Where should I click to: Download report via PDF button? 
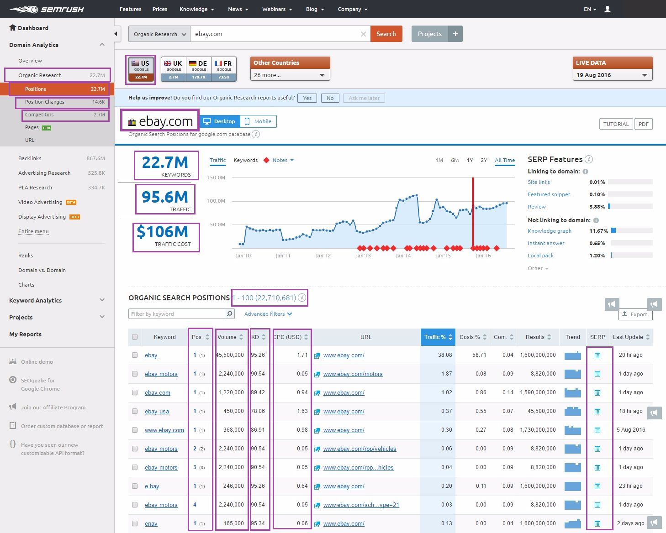(x=644, y=124)
